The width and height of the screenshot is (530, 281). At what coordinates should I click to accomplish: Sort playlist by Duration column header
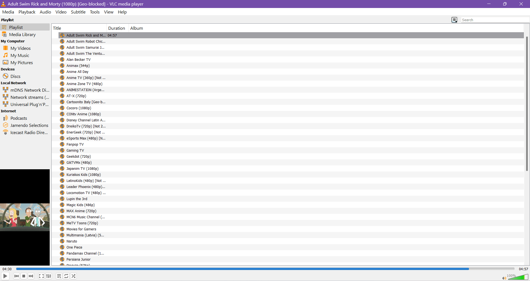(x=118, y=28)
